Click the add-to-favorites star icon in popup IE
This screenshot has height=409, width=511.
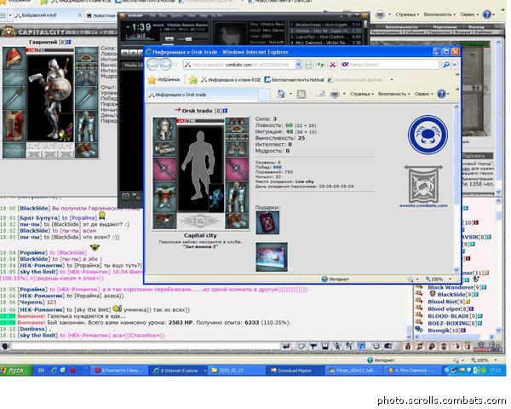click(193, 79)
